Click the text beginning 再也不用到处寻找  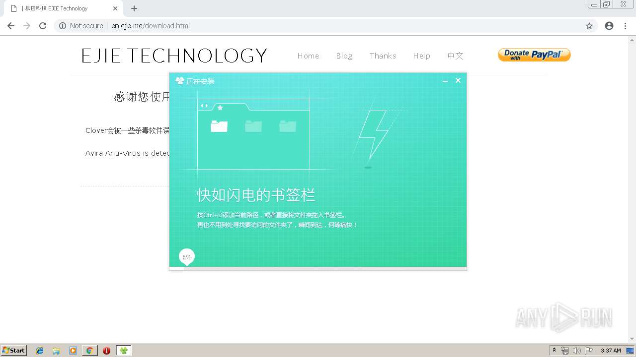point(277,225)
